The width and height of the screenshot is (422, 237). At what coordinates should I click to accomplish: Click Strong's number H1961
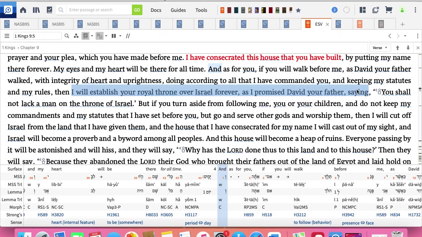pos(113,215)
